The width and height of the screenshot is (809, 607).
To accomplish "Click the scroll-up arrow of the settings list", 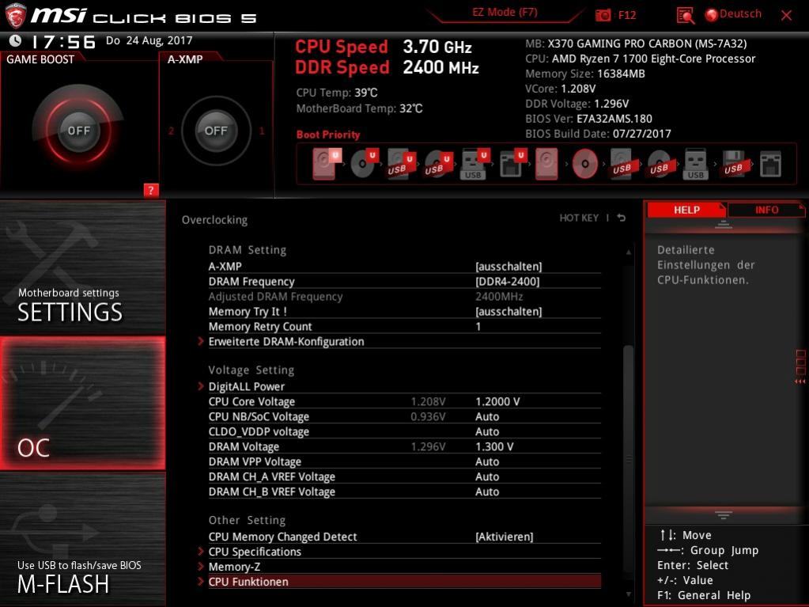I will pyautogui.click(x=629, y=252).
